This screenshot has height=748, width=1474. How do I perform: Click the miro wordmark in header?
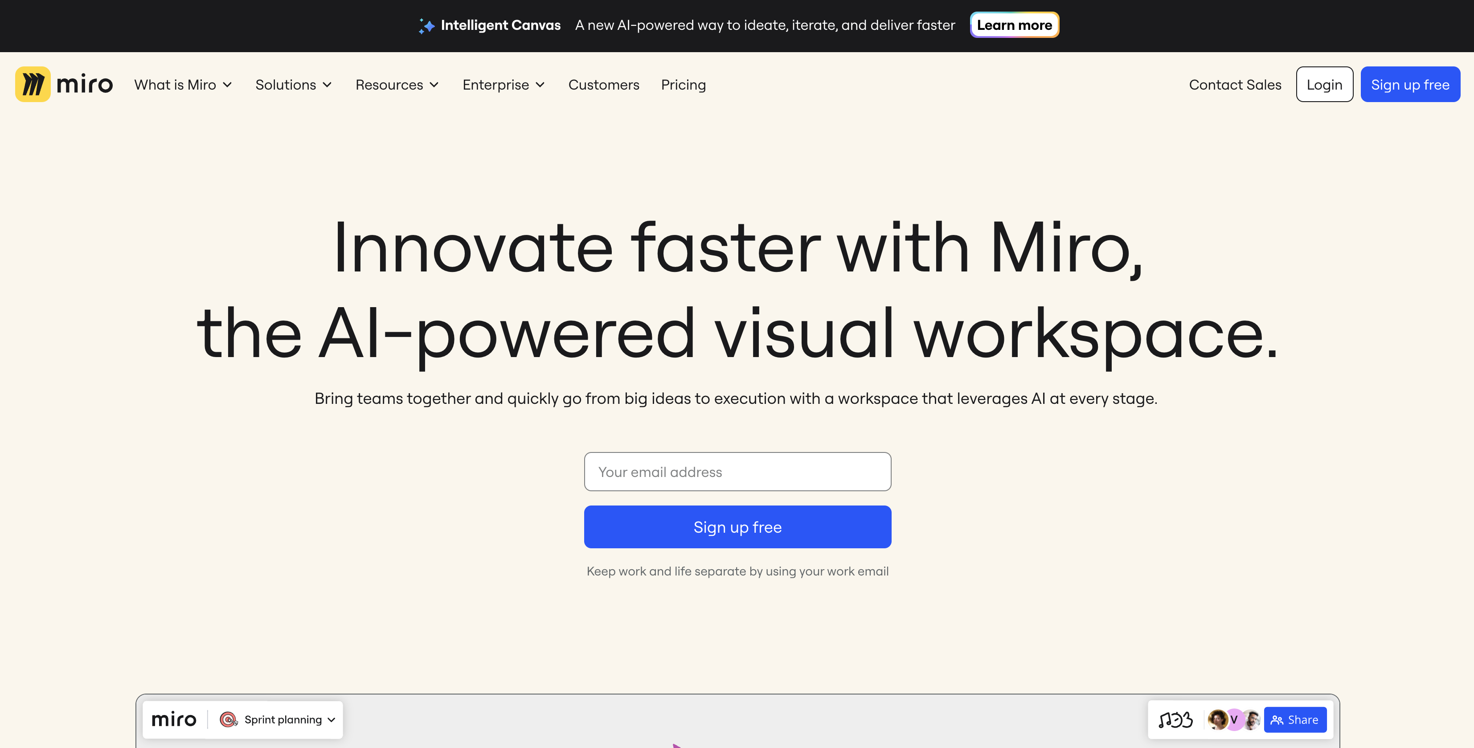(85, 84)
